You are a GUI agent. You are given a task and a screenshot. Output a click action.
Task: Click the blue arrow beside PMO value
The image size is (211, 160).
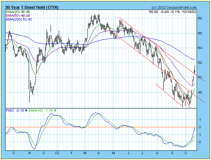pos(25,111)
